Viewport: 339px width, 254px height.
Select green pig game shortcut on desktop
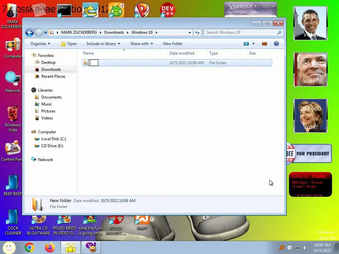click(x=116, y=10)
